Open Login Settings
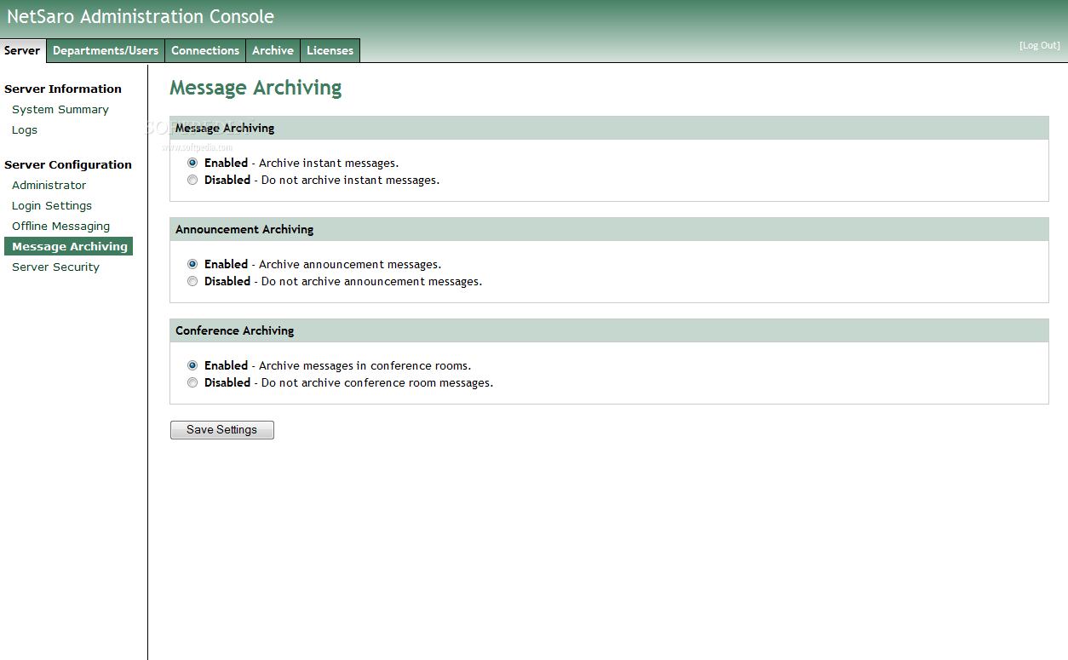Image resolution: width=1068 pixels, height=660 pixels. (52, 205)
